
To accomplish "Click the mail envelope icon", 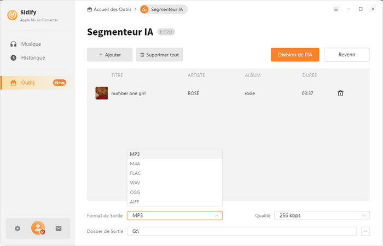I will point(59,229).
